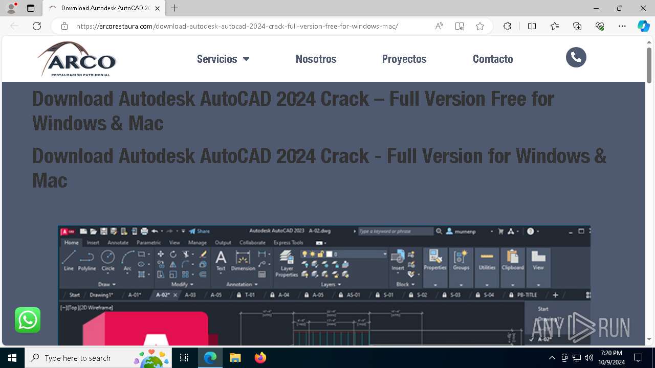Minimize the Edge window

click(596, 8)
